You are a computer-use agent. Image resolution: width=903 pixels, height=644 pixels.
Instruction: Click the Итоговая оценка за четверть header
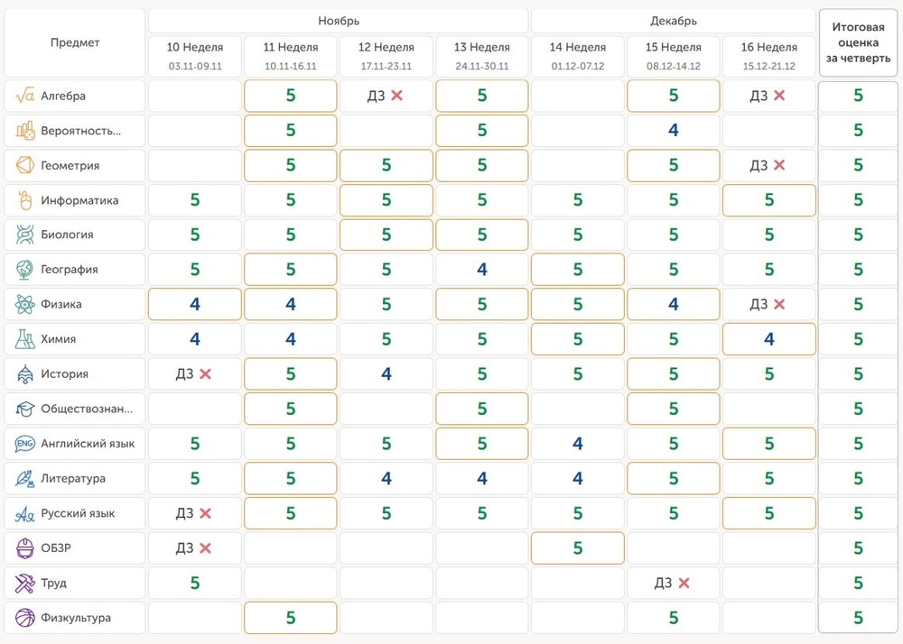[858, 42]
